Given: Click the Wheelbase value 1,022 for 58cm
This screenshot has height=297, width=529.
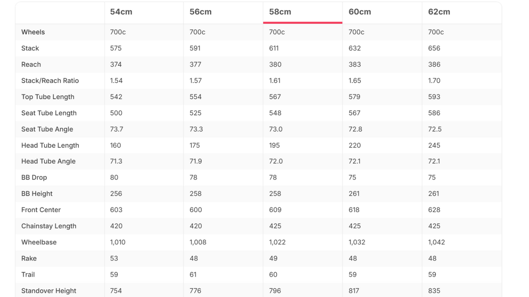Looking at the screenshot, I should click(x=277, y=242).
